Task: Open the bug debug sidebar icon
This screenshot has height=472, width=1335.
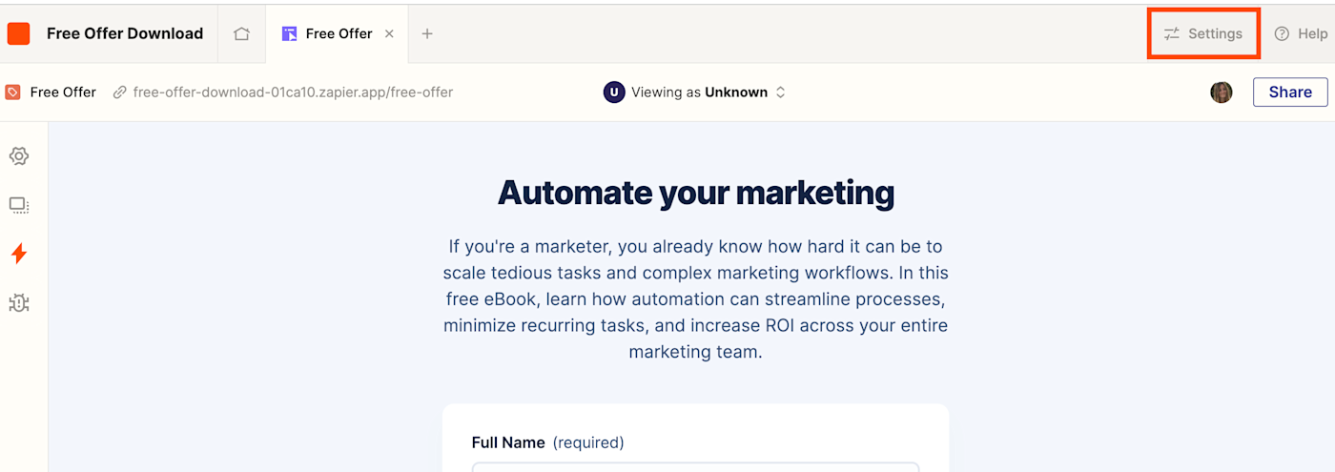Action: (x=19, y=303)
